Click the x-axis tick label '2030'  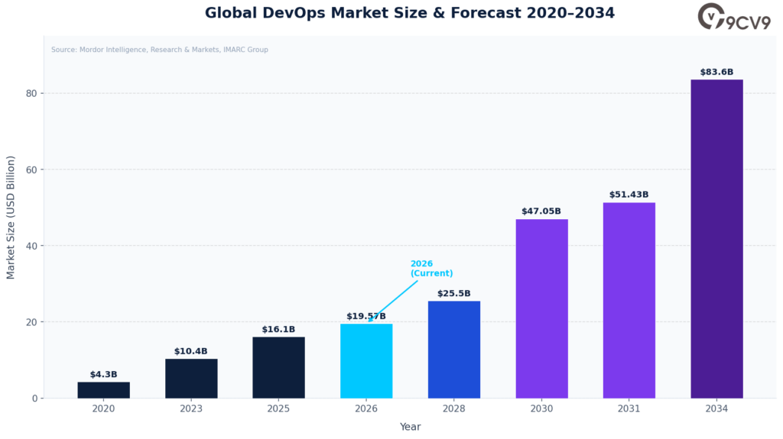pos(542,408)
